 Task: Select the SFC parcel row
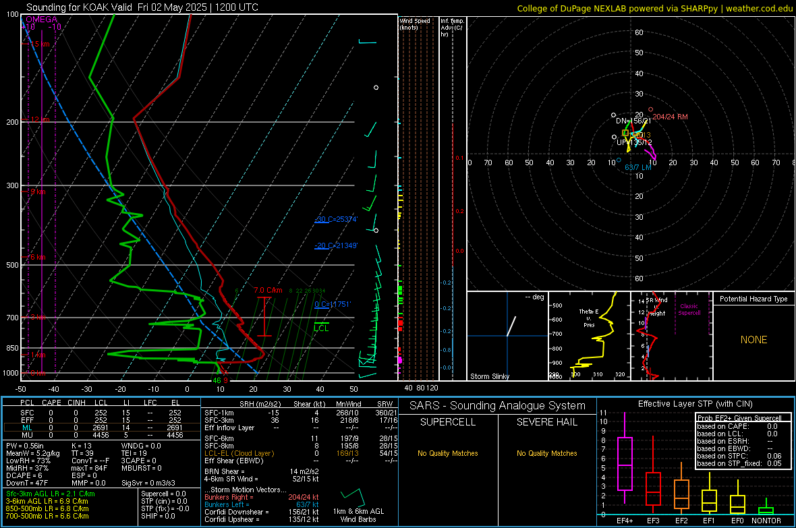pos(101,413)
